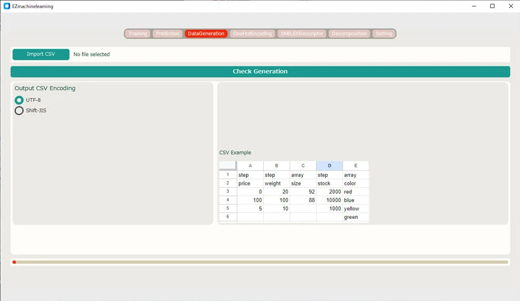Click column A header in example
Viewport: 520px width, 301px height.
click(x=250, y=165)
